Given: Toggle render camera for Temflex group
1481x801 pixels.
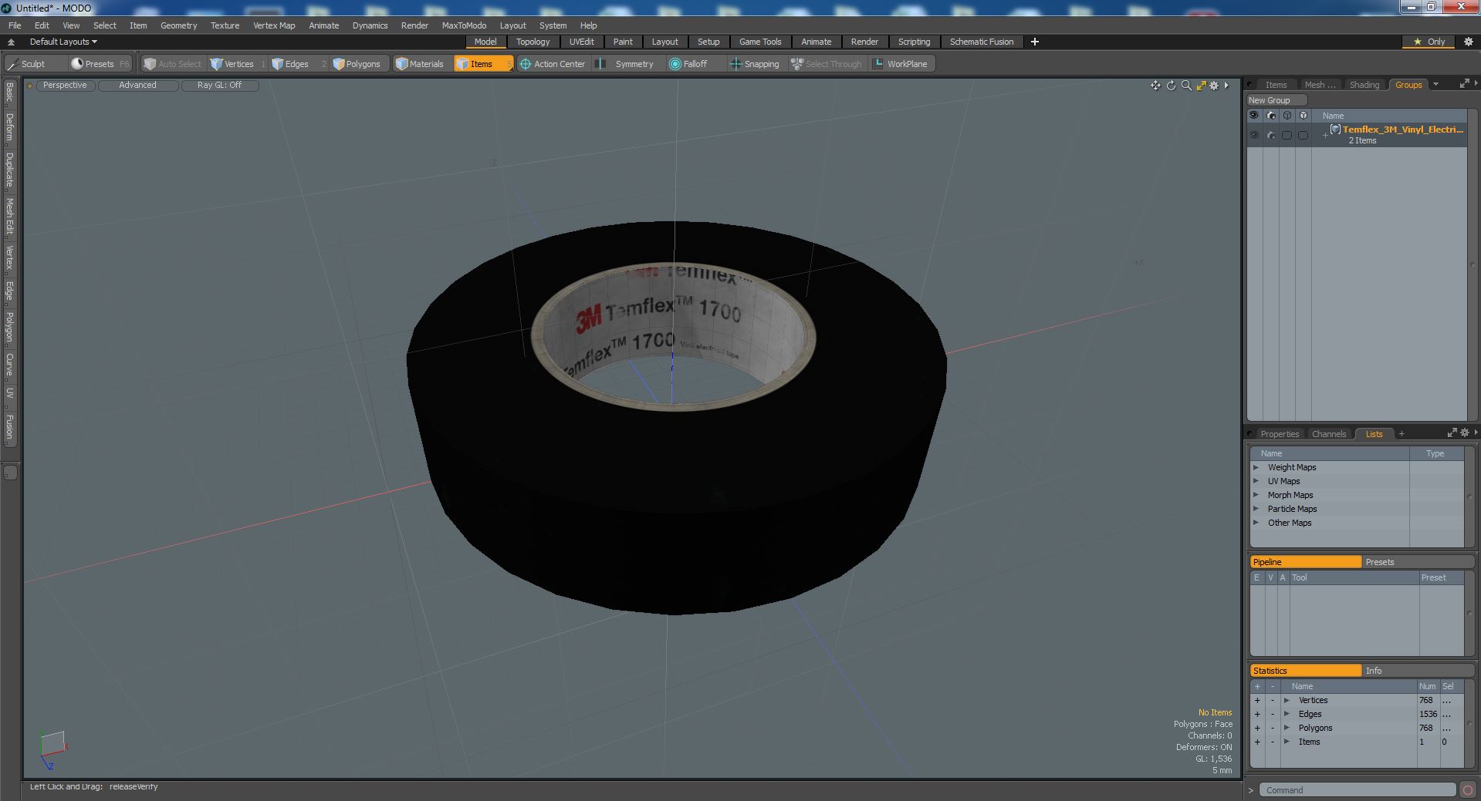Looking at the screenshot, I should click(1271, 135).
